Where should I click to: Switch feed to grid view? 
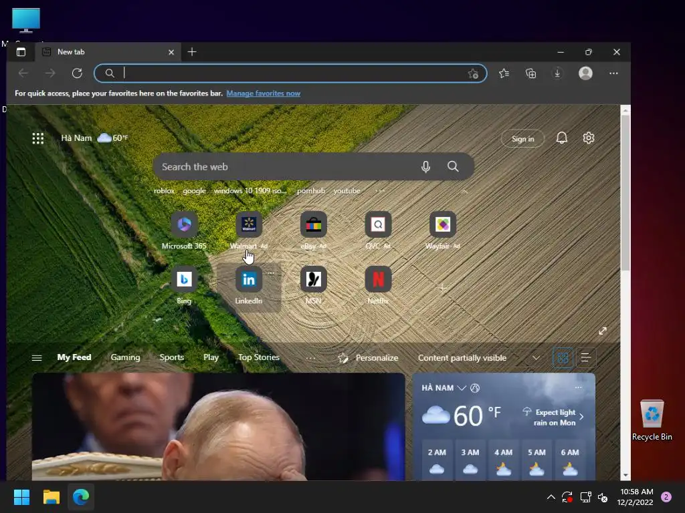563,358
